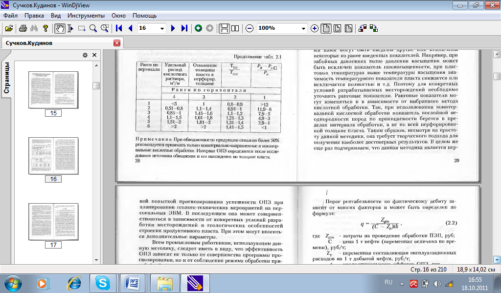Screen dimensions: 501x293
Task: Click the WinDjView taskbar button
Action: click(195, 283)
